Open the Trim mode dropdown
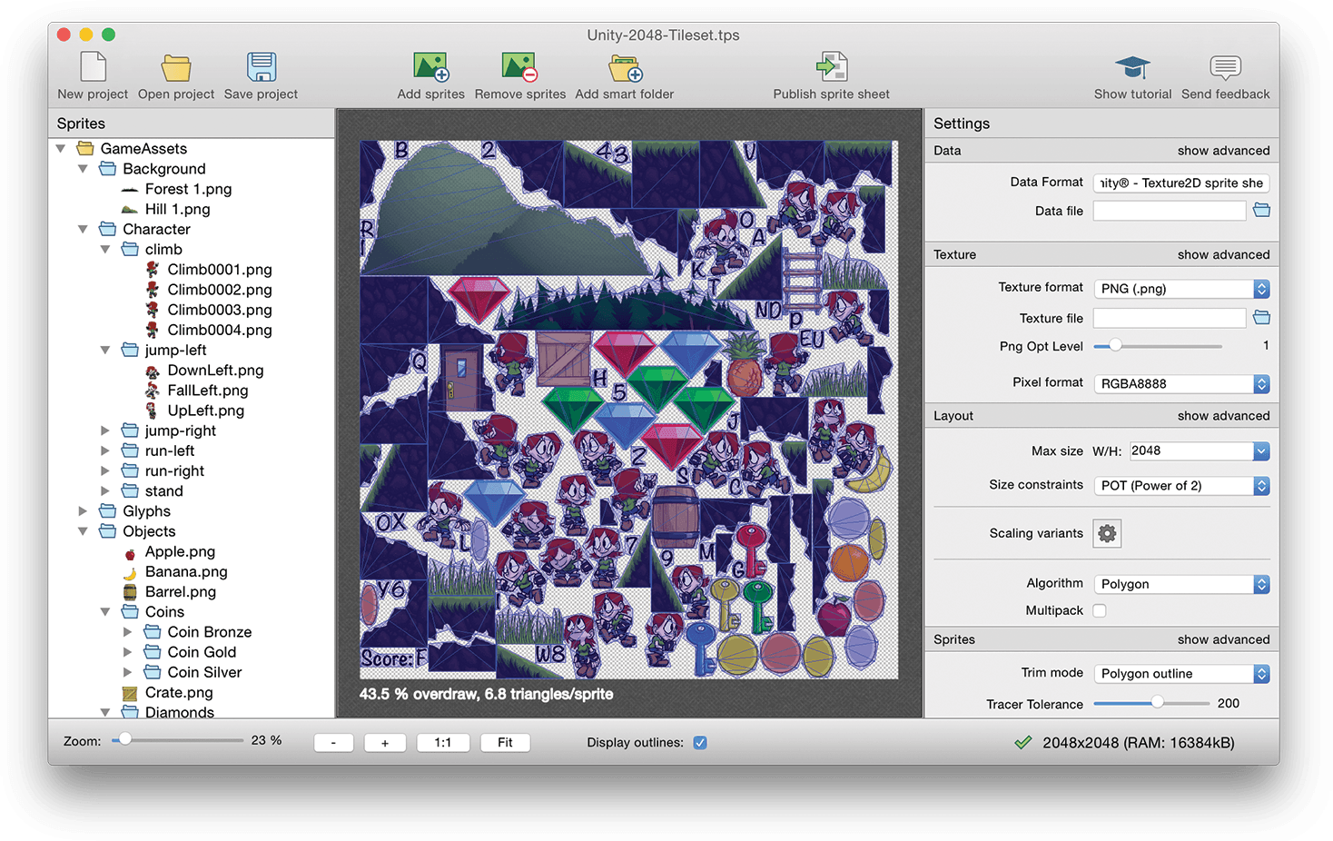1333x841 pixels. pos(1180,673)
